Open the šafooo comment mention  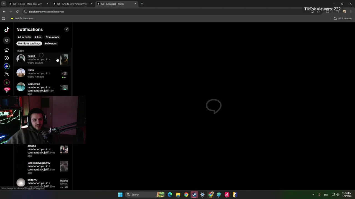(42, 151)
